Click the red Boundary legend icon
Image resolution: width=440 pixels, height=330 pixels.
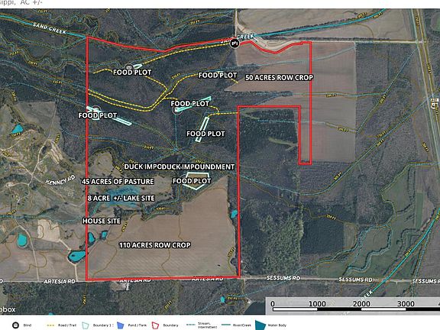156,325
